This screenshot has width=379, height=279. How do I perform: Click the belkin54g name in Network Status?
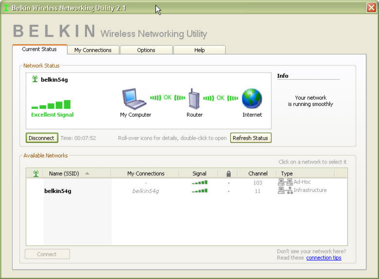(55, 79)
